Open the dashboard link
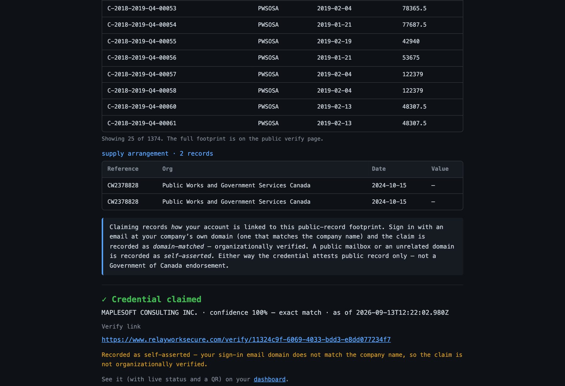The width and height of the screenshot is (565, 386). click(270, 379)
